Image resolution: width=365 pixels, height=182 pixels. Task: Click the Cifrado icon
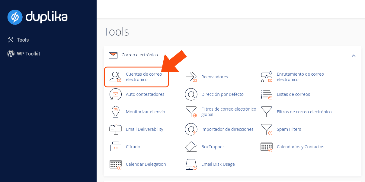pyautogui.click(x=115, y=147)
